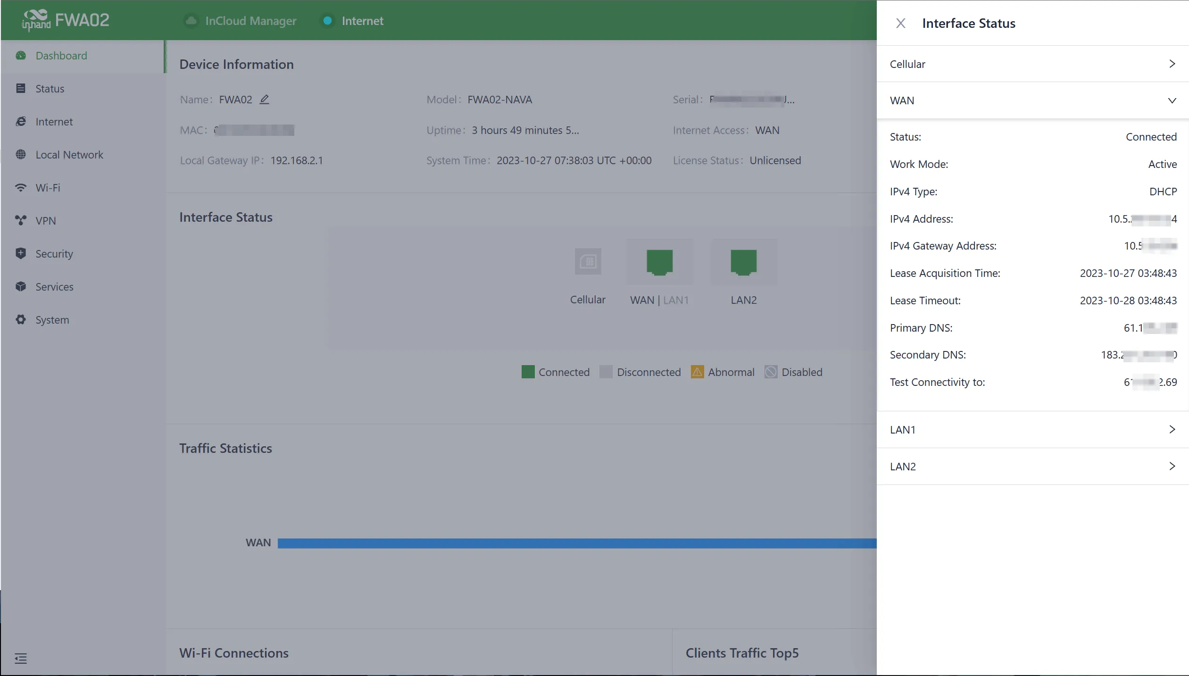Image resolution: width=1189 pixels, height=676 pixels.
Task: Click the System gear icon
Action: [x=21, y=319]
